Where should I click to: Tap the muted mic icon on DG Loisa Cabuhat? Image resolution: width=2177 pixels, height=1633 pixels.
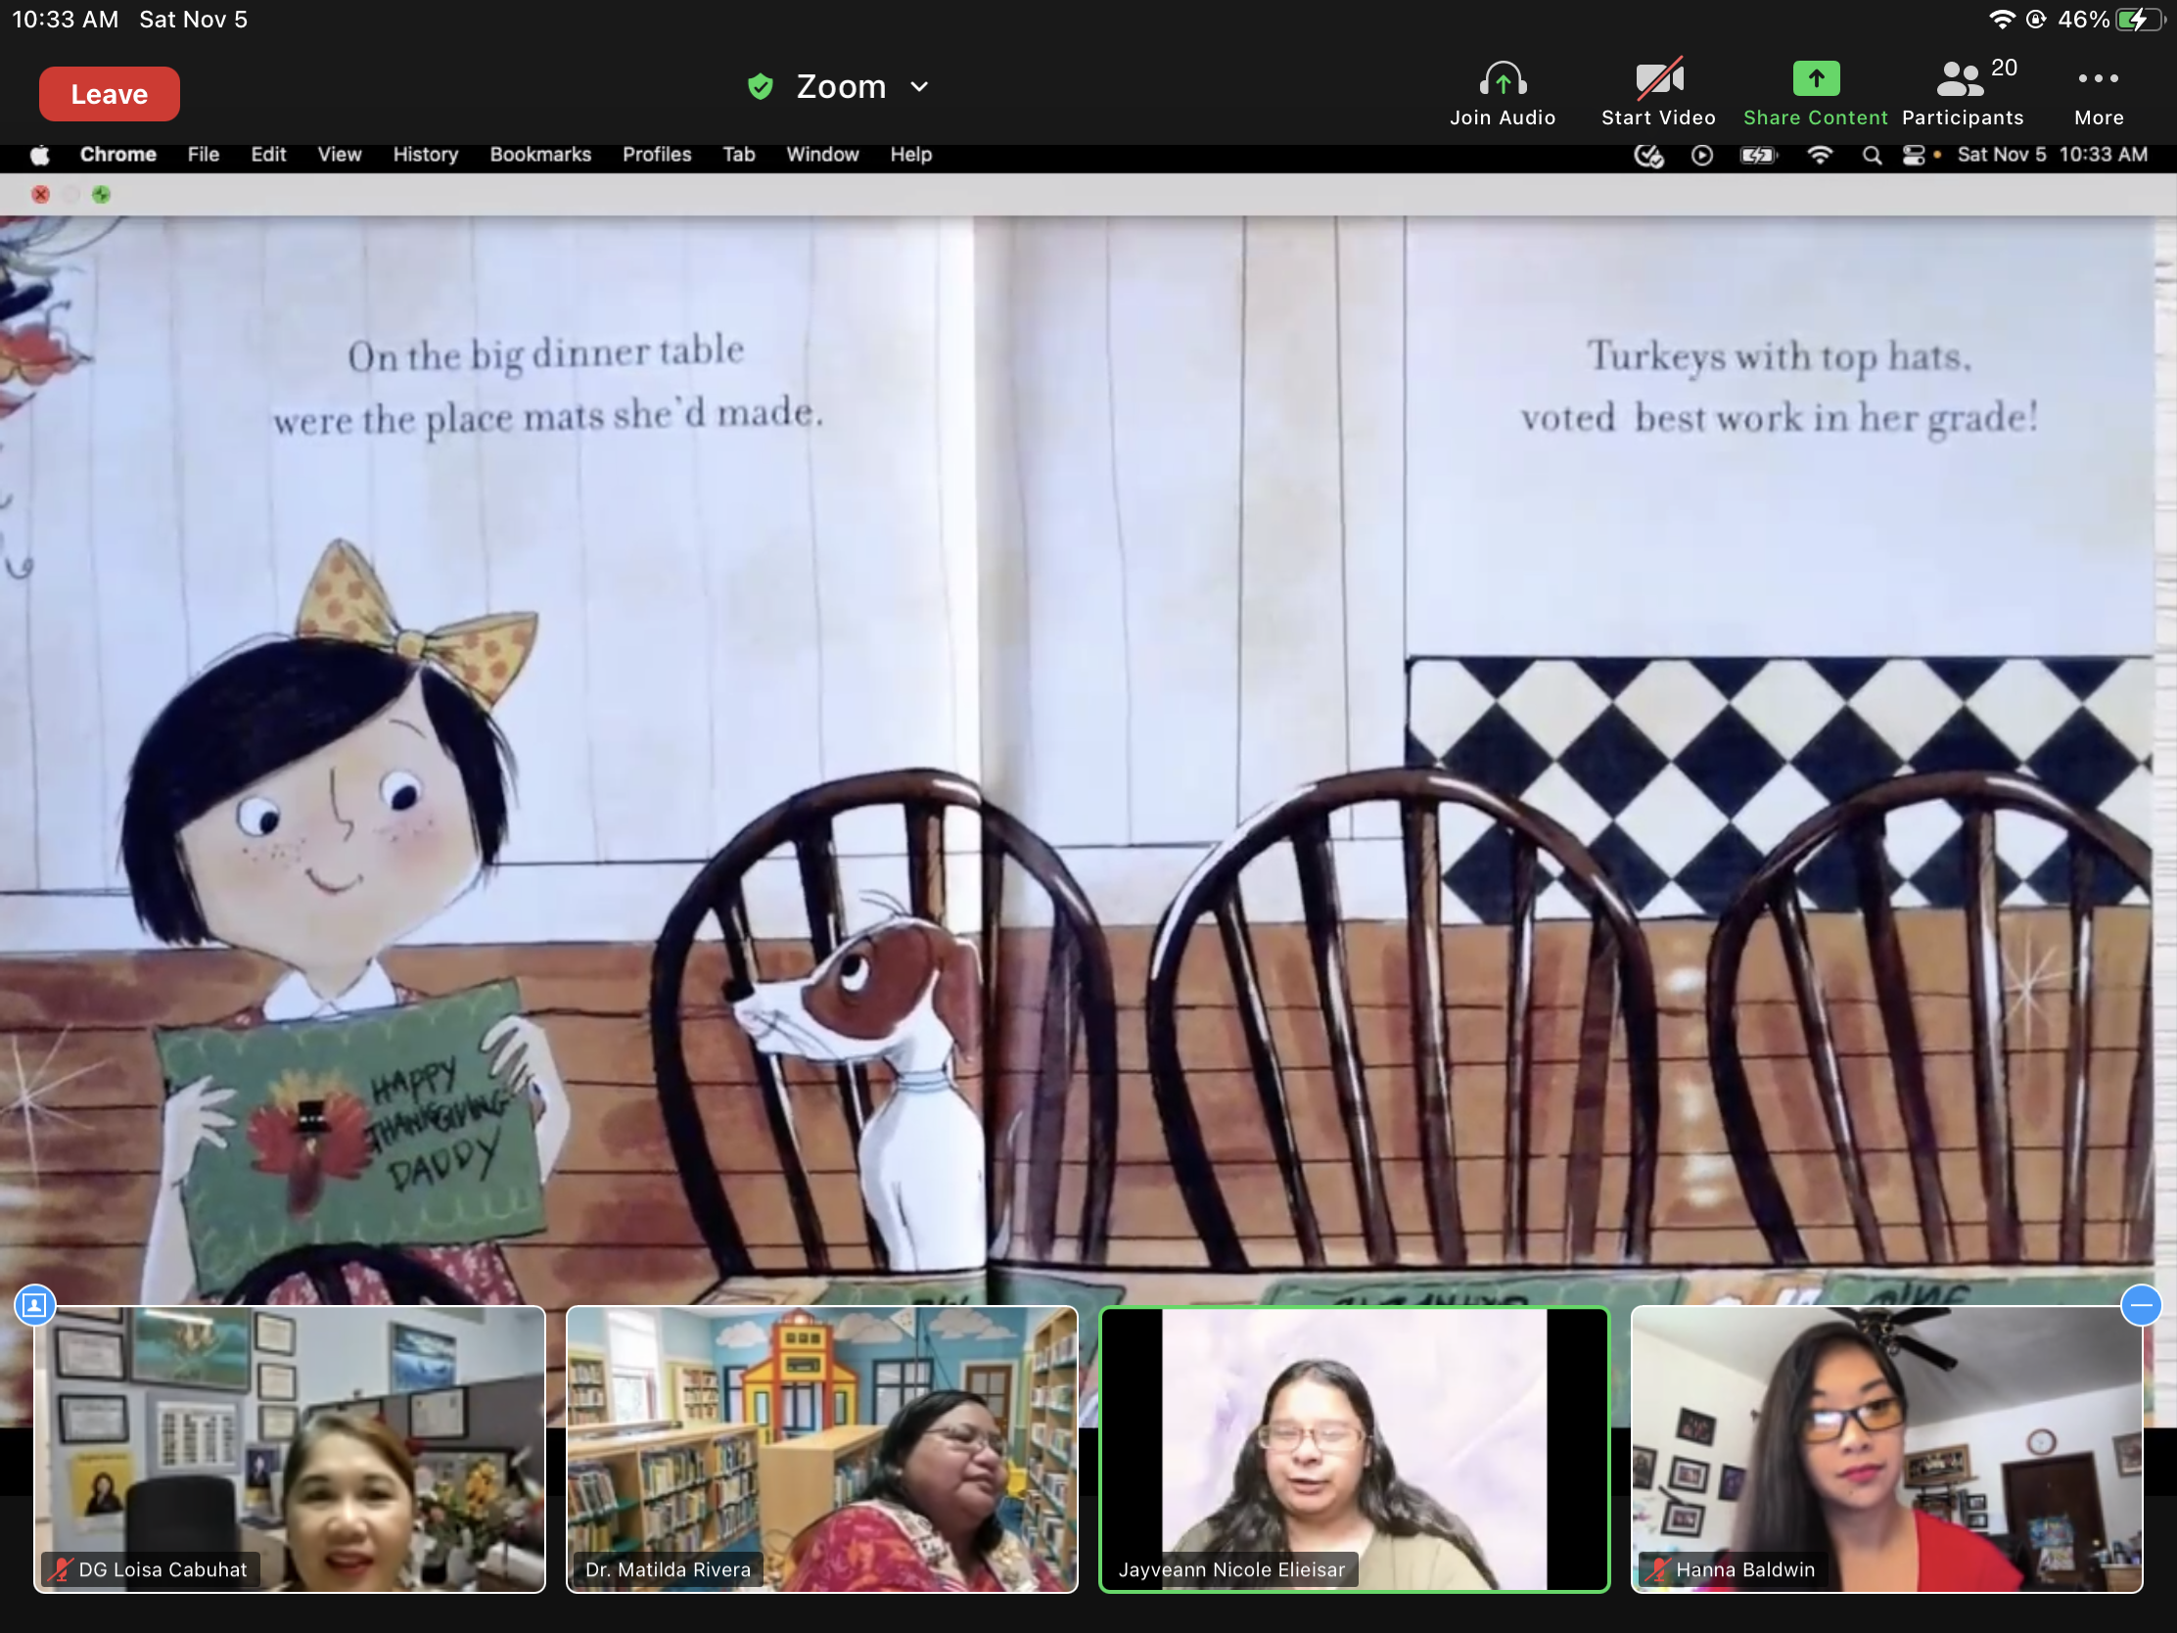[62, 1569]
